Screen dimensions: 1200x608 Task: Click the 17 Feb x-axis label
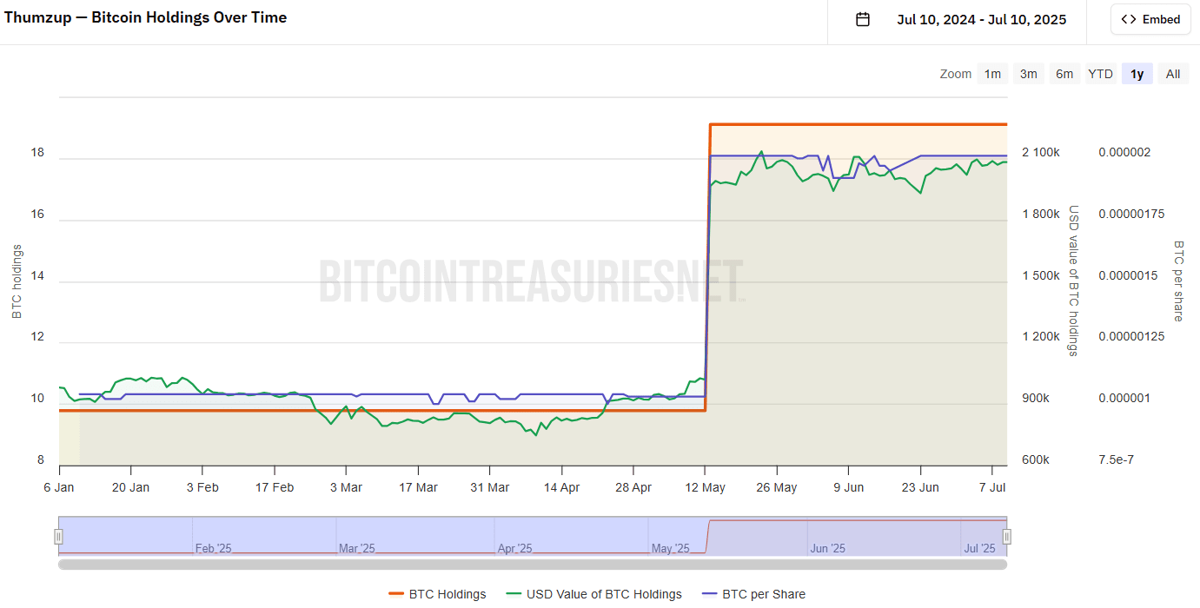(x=275, y=487)
